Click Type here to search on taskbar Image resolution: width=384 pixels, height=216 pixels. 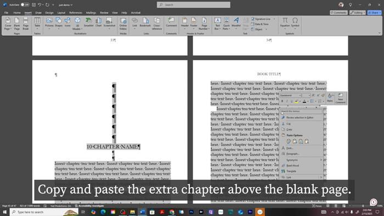pyautogui.click(x=44, y=212)
